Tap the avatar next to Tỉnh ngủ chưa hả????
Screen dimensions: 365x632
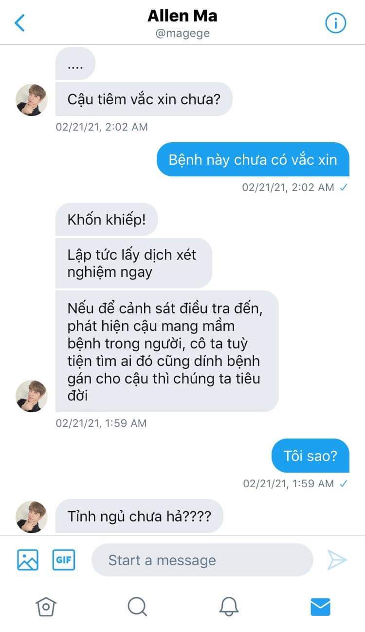coord(32,517)
